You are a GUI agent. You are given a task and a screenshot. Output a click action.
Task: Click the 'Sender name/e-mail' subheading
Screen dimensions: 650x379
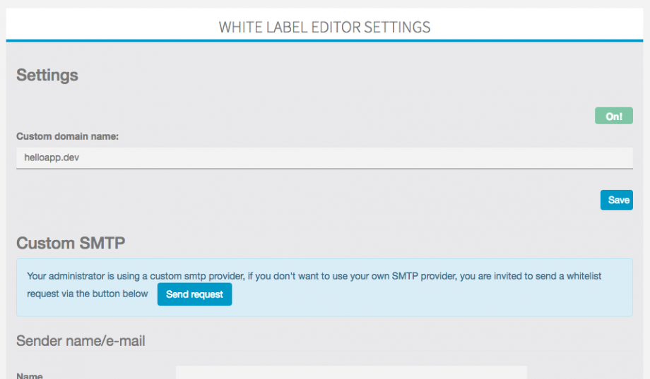coord(81,341)
